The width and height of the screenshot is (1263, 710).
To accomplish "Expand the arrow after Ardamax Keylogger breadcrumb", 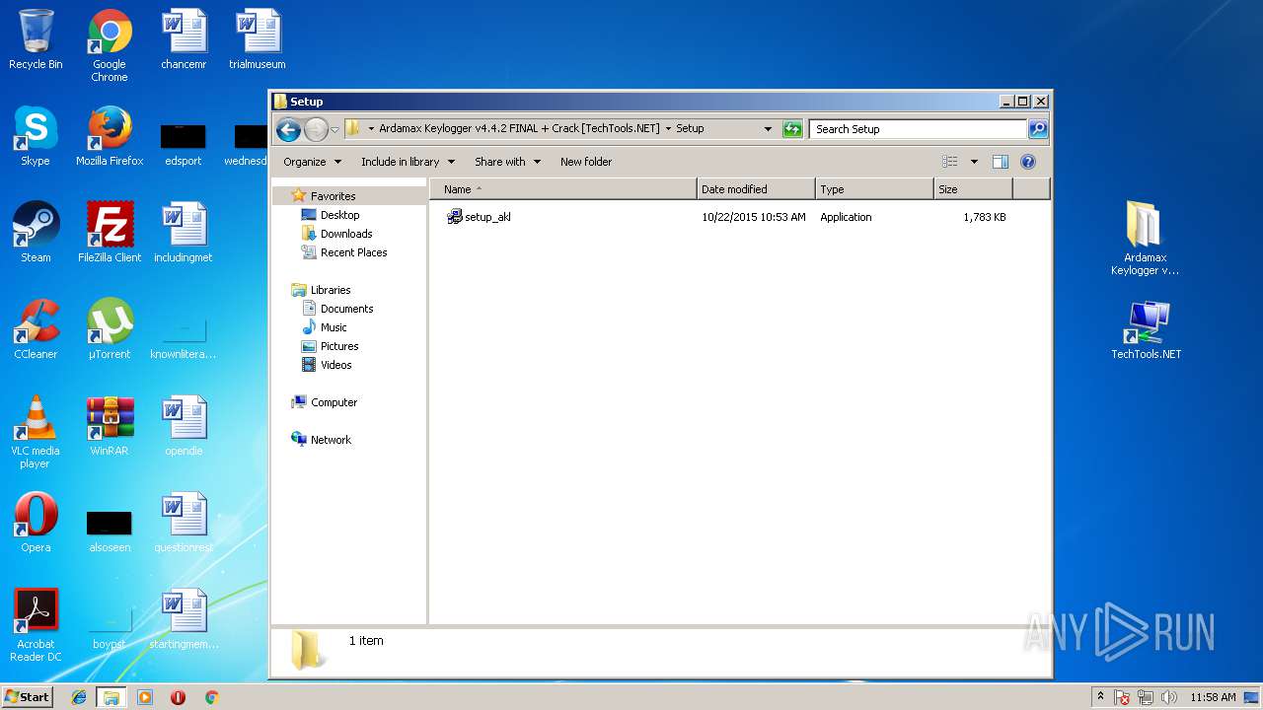I will click(668, 129).
